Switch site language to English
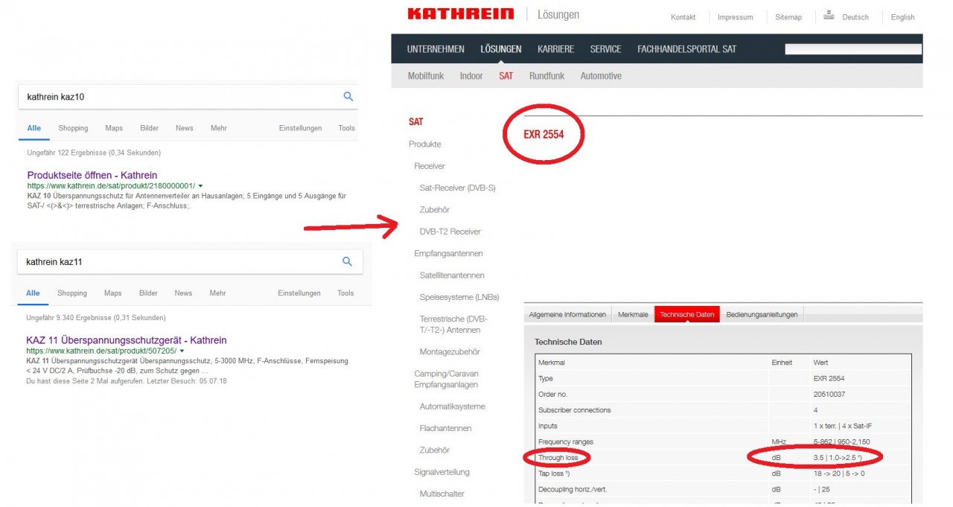 tap(902, 17)
